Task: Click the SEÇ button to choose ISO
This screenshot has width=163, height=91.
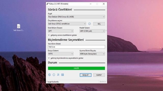Action: tap(99, 24)
